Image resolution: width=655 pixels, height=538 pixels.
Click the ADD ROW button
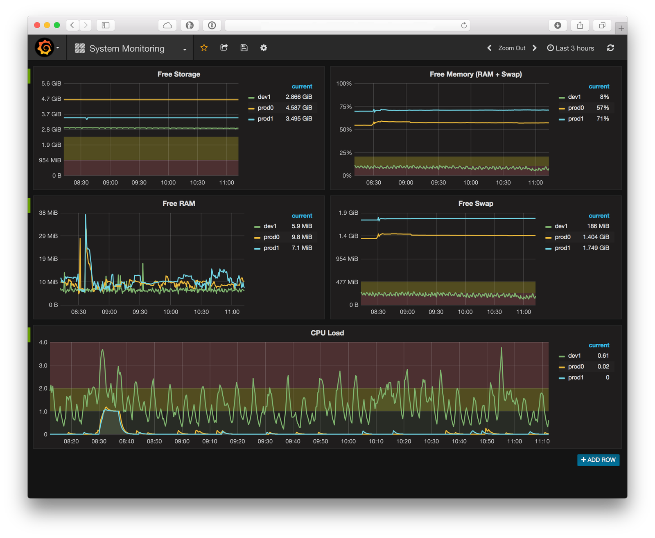(x=598, y=460)
